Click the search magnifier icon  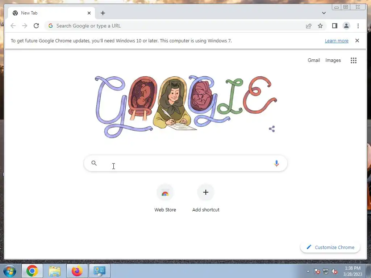[x=94, y=163]
